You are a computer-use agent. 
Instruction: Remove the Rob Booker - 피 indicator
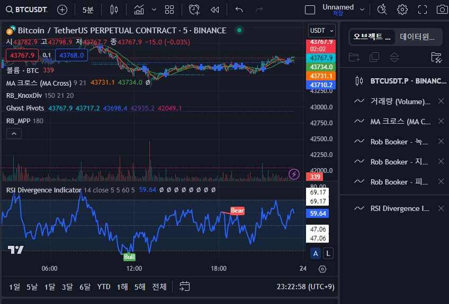click(441, 181)
